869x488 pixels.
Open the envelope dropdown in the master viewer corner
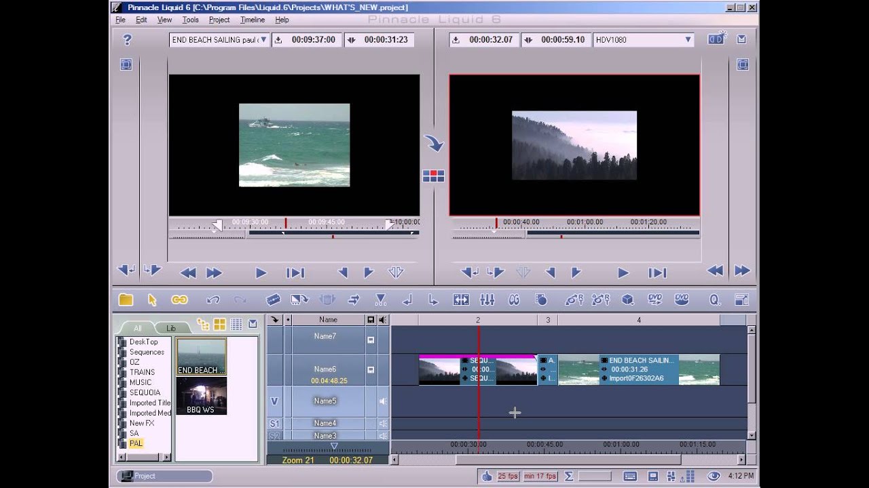[741, 39]
